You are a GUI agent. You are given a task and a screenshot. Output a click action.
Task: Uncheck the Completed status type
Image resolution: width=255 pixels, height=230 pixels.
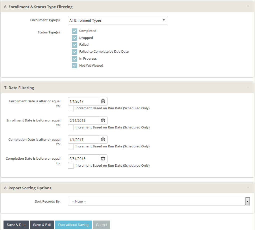[74, 31]
